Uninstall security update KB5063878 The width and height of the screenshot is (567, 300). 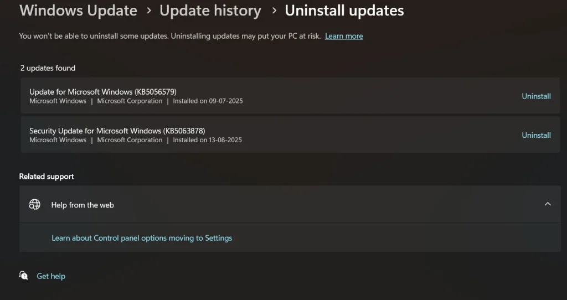point(536,135)
